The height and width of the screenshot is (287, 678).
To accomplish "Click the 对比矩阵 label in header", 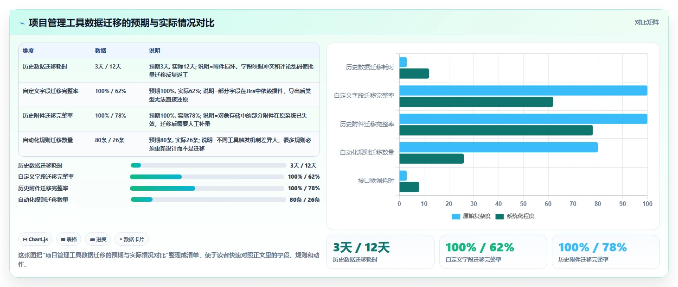I will (646, 22).
